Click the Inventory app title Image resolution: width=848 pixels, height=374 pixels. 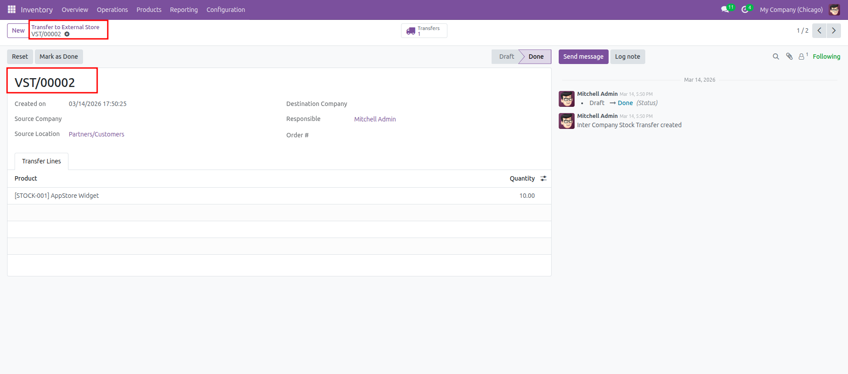pyautogui.click(x=37, y=10)
